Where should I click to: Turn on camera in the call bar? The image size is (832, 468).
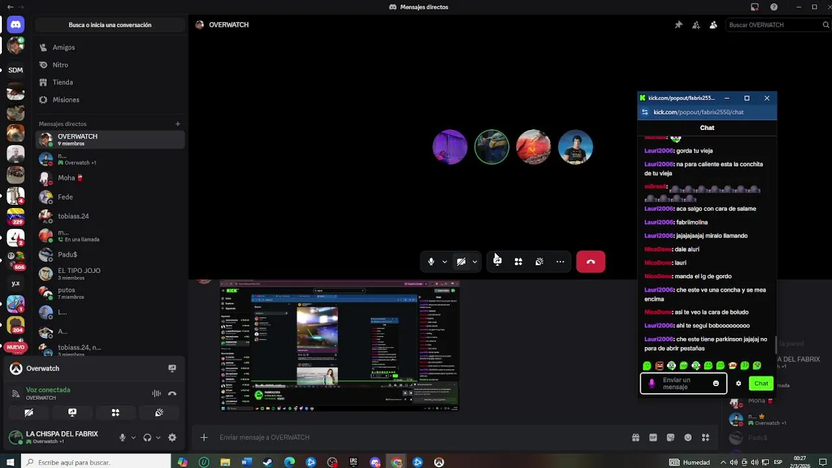461,261
